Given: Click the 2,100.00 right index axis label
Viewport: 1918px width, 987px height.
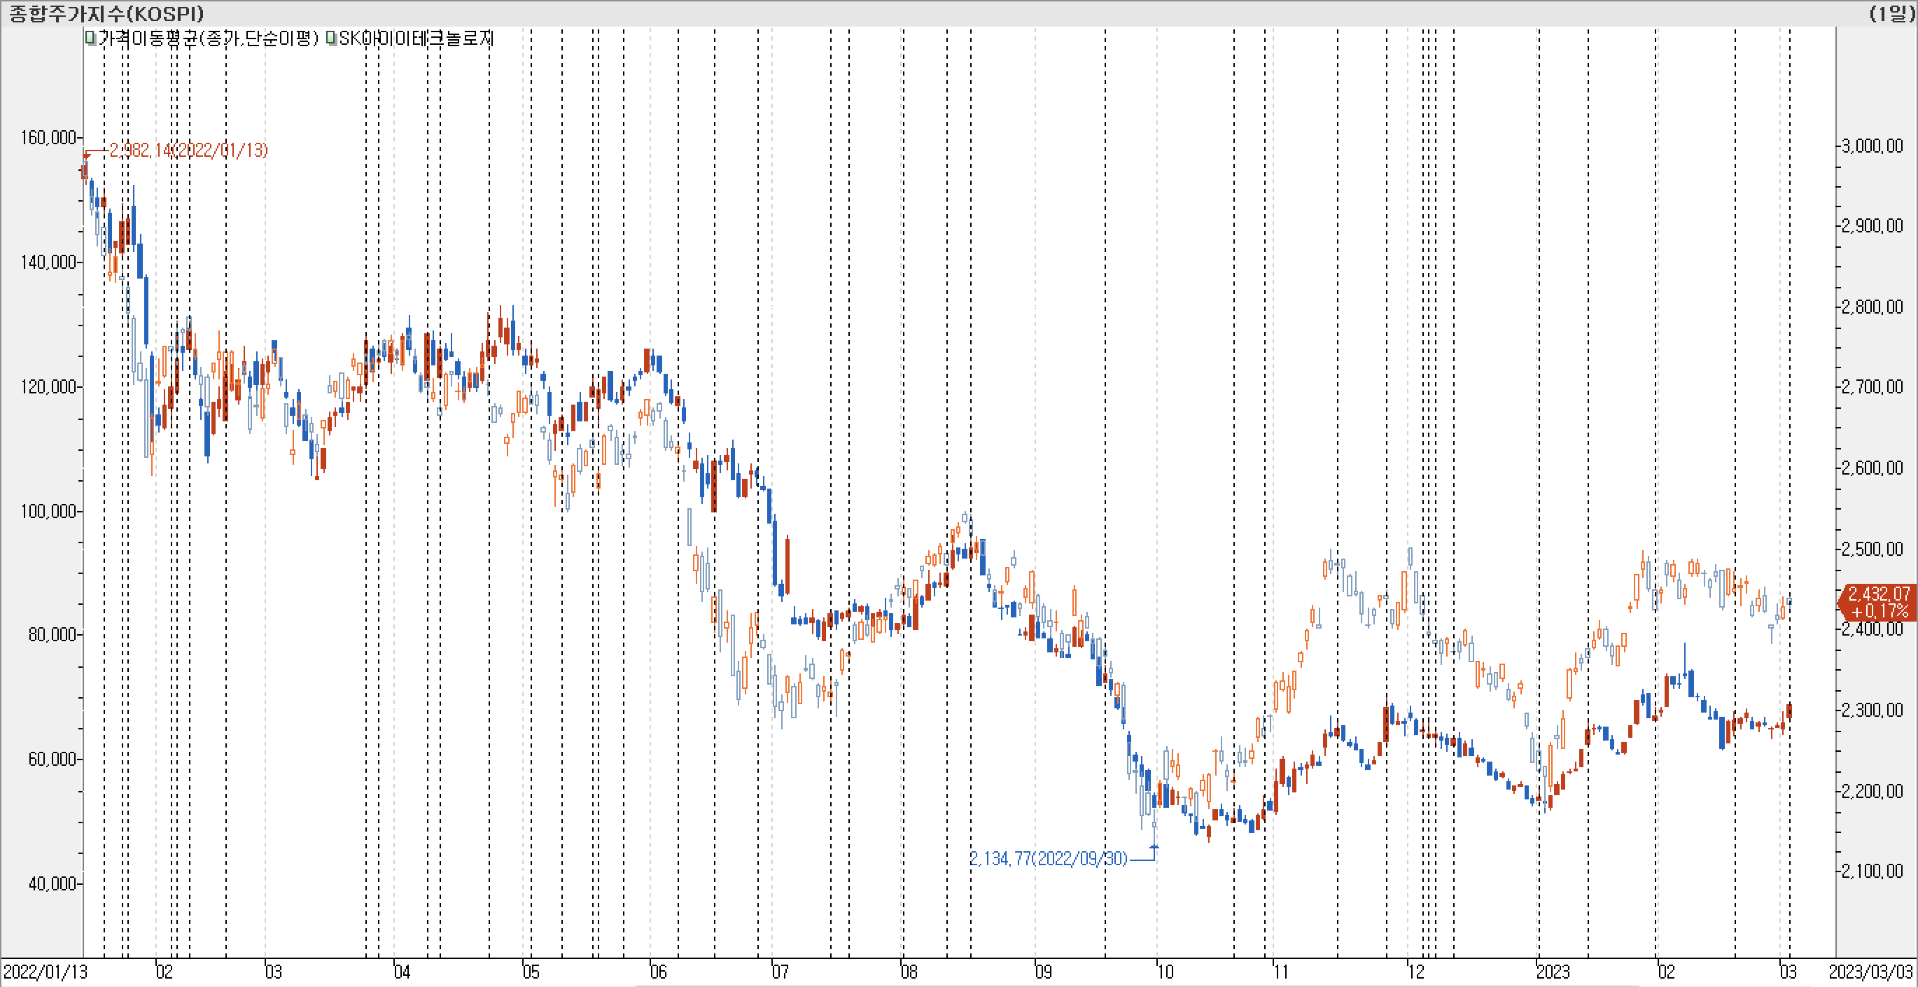Looking at the screenshot, I should tap(1872, 871).
